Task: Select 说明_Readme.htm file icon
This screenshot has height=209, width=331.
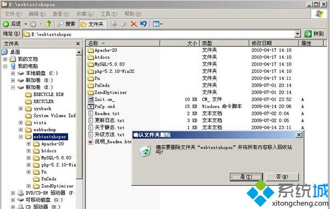Action: (x=91, y=142)
